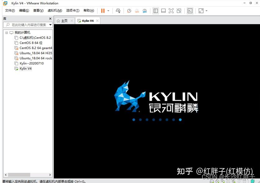
Task: Toggle the library sidebar view
Action: 156,11
